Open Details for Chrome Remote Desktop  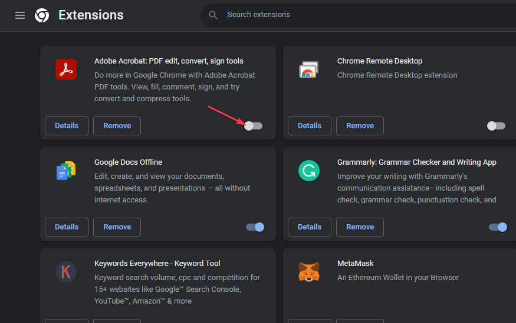click(310, 126)
